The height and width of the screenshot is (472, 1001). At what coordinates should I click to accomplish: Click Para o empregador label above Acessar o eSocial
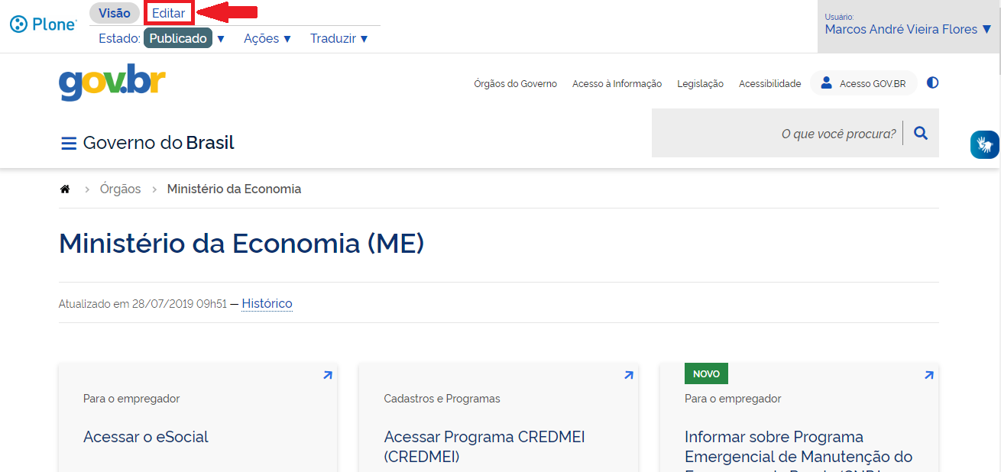coord(131,399)
